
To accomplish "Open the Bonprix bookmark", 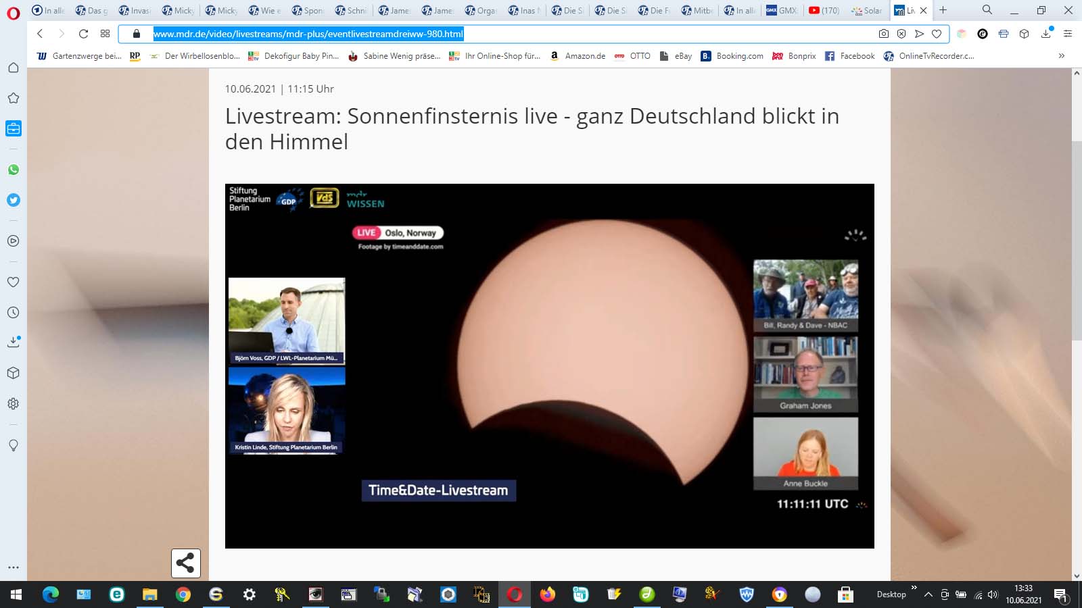I will pos(795,56).
